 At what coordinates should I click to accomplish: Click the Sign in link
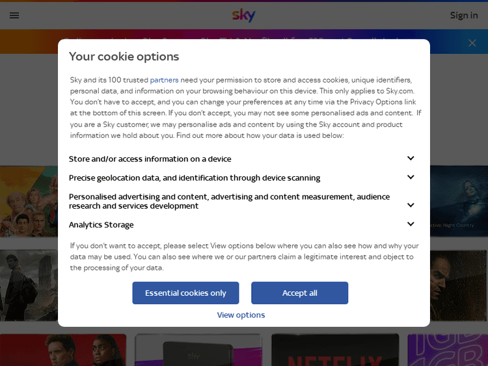coord(464,16)
